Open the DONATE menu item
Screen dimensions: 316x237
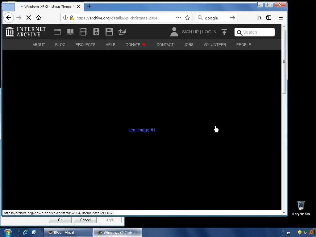coord(135,44)
